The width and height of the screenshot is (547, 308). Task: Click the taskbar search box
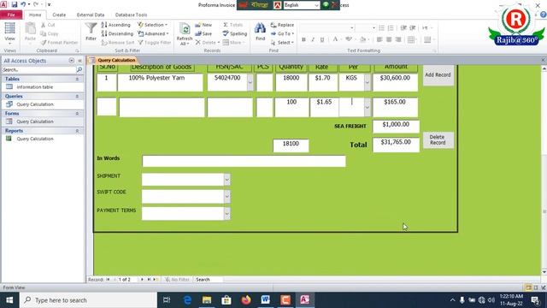pos(88,300)
